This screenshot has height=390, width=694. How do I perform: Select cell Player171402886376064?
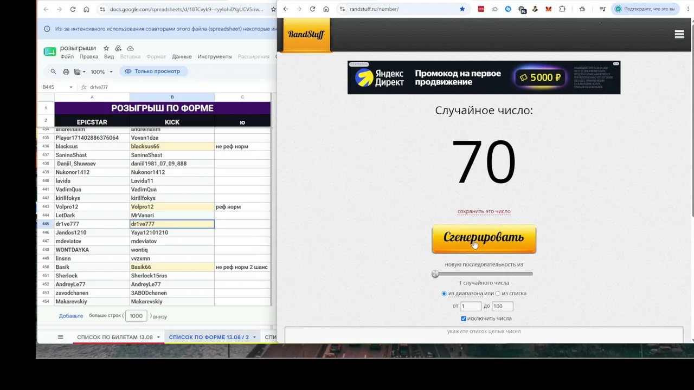pos(92,138)
